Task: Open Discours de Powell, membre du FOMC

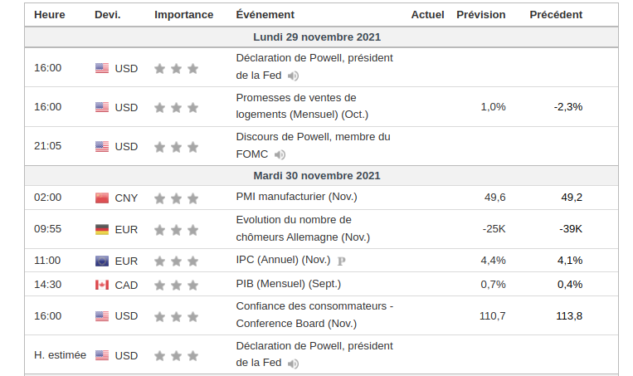Action: click(313, 137)
